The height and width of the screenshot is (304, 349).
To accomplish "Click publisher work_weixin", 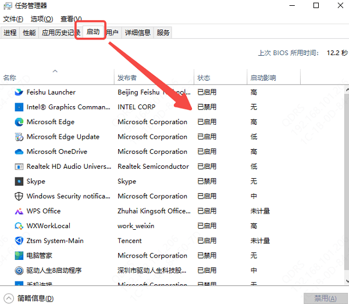I will 136,226.
